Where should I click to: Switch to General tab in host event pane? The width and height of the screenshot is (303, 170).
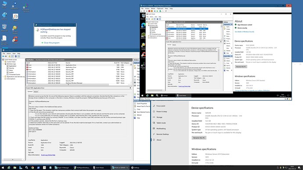[x=30, y=92]
